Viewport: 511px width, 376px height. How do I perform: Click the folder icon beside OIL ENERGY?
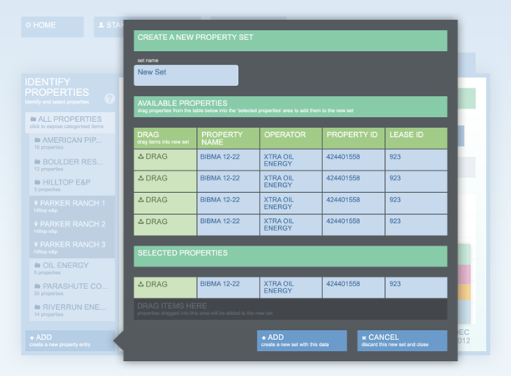pyautogui.click(x=38, y=265)
